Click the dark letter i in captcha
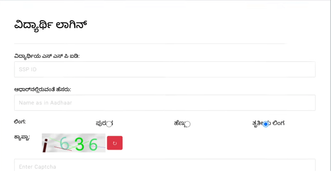 point(45,146)
